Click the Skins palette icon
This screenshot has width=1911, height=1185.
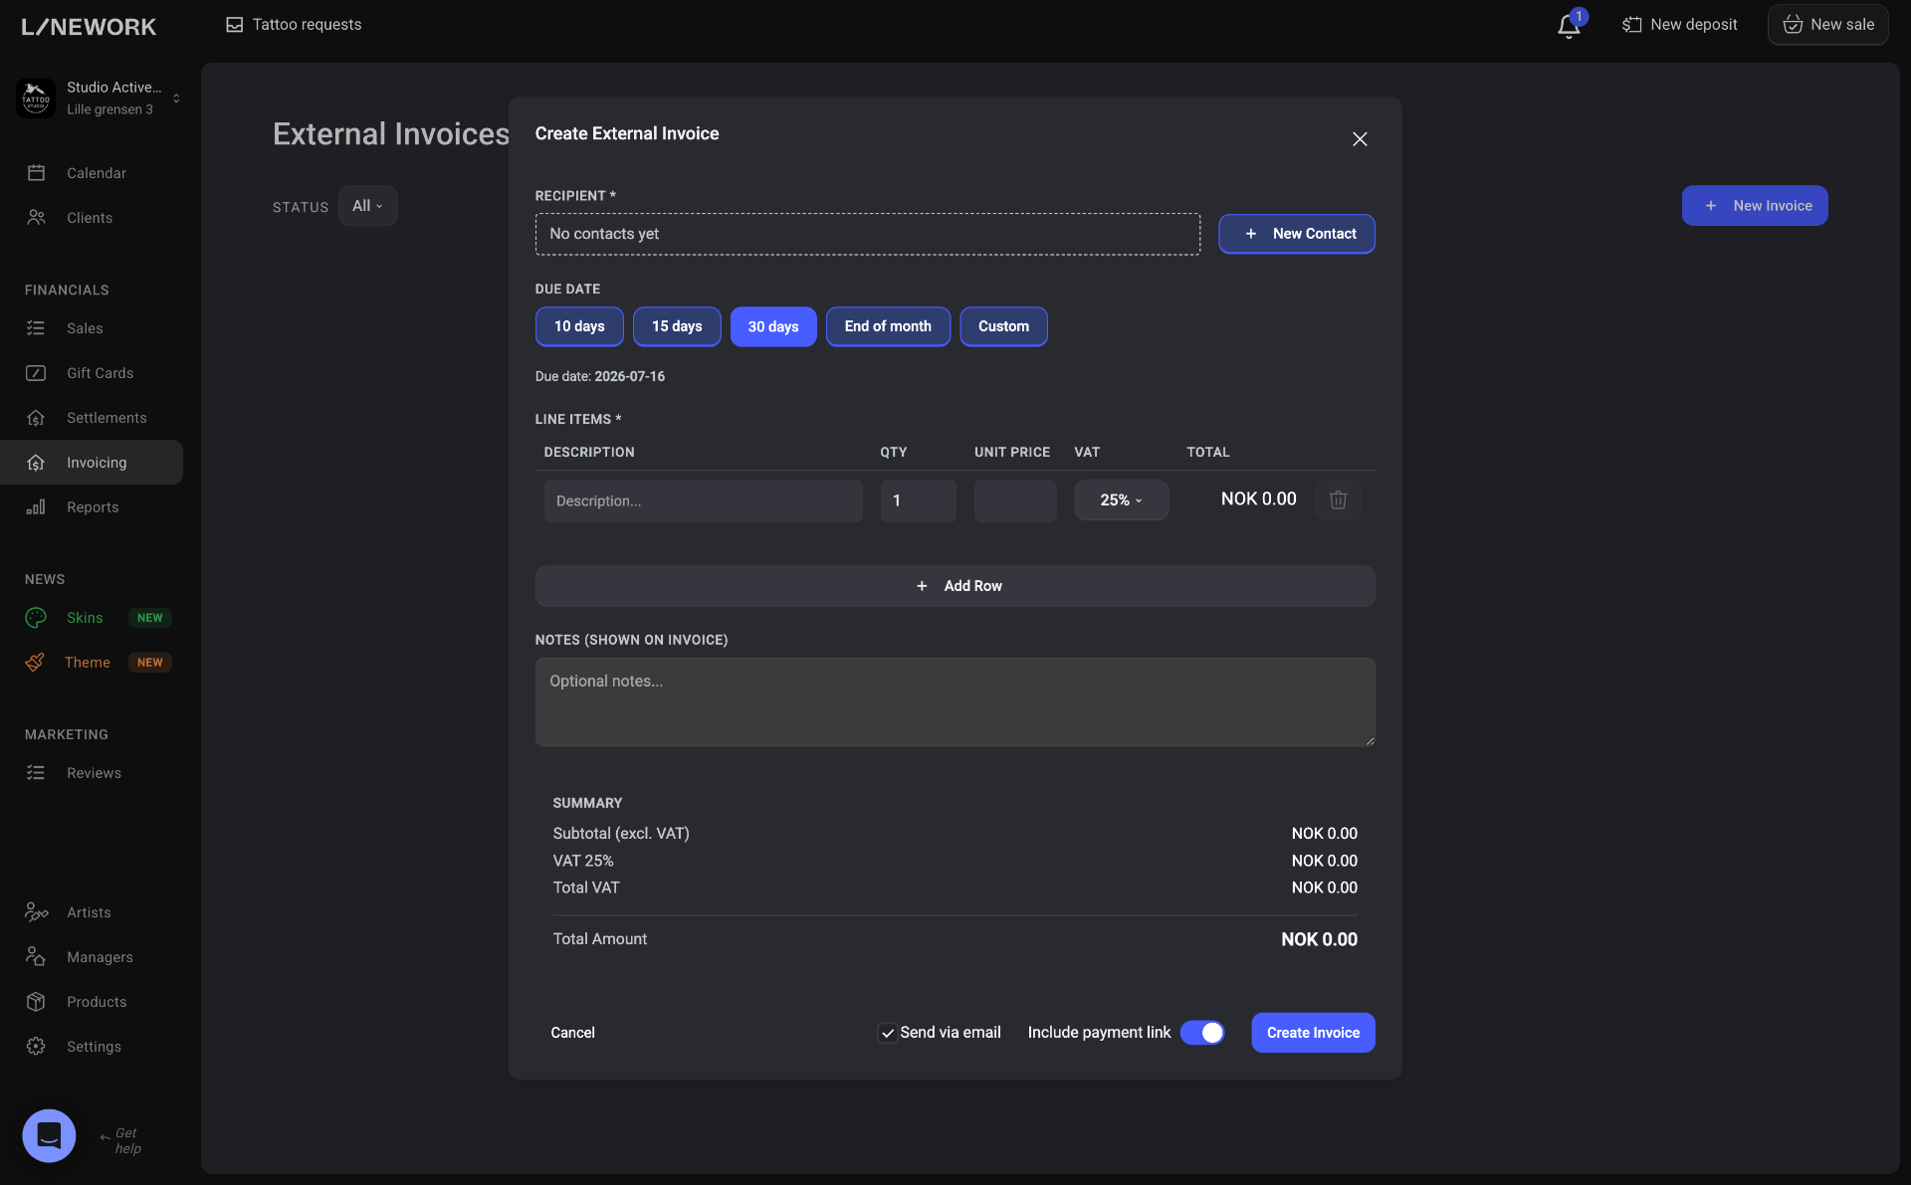pyautogui.click(x=36, y=618)
